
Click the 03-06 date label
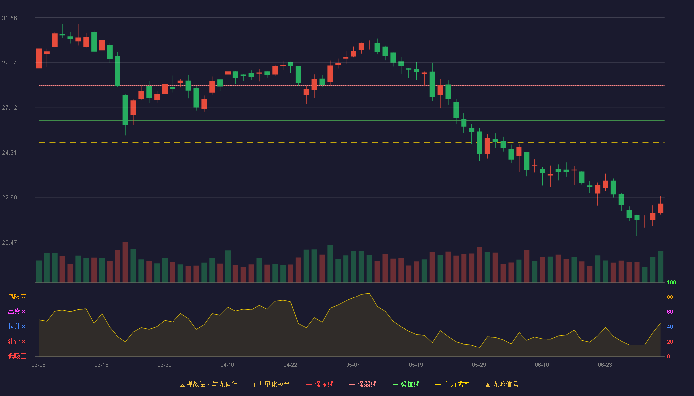39,365
